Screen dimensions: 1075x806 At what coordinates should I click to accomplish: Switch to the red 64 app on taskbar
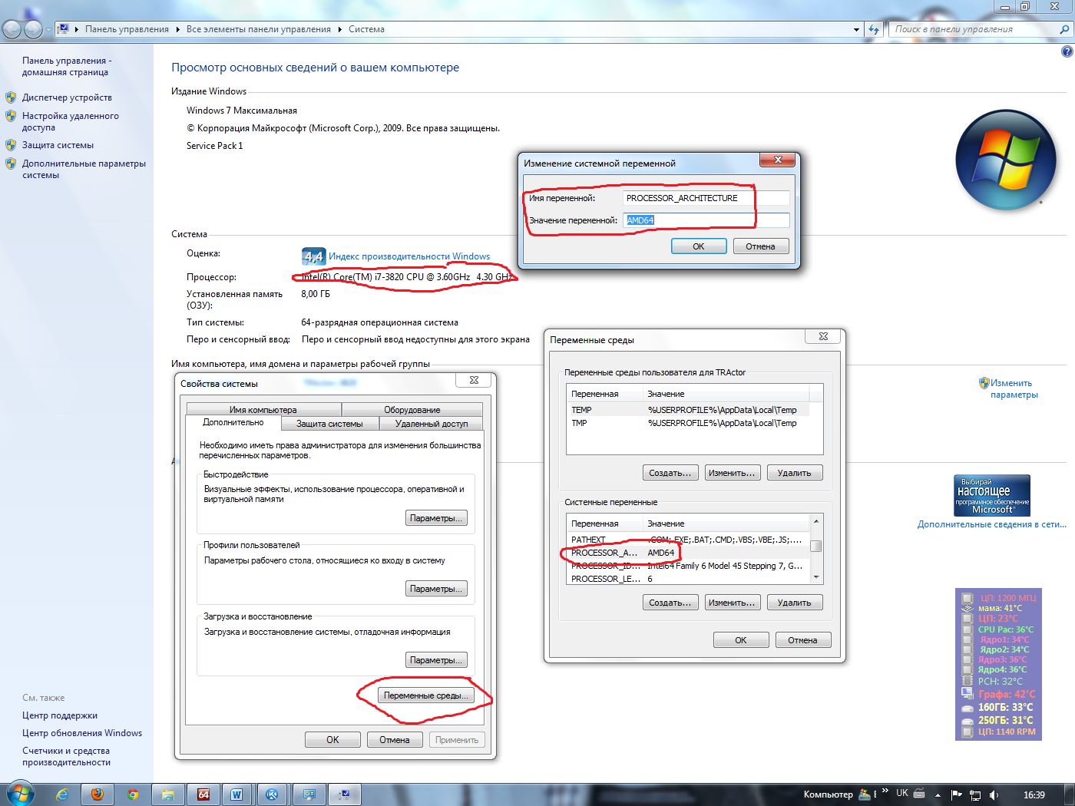point(203,794)
